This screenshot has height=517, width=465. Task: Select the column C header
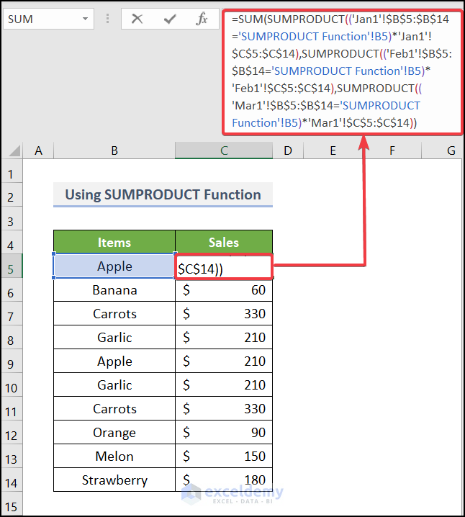click(224, 150)
